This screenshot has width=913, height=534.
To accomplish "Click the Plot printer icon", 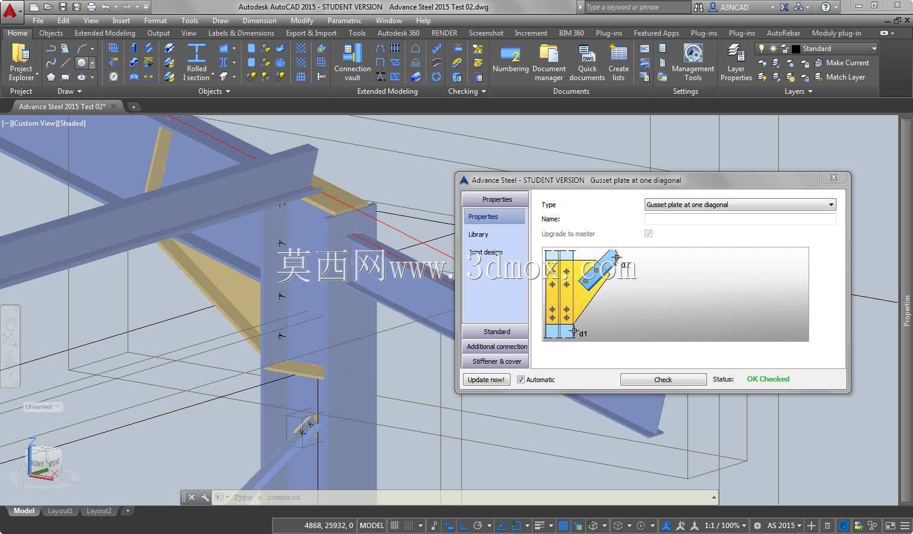I will 91,7.
